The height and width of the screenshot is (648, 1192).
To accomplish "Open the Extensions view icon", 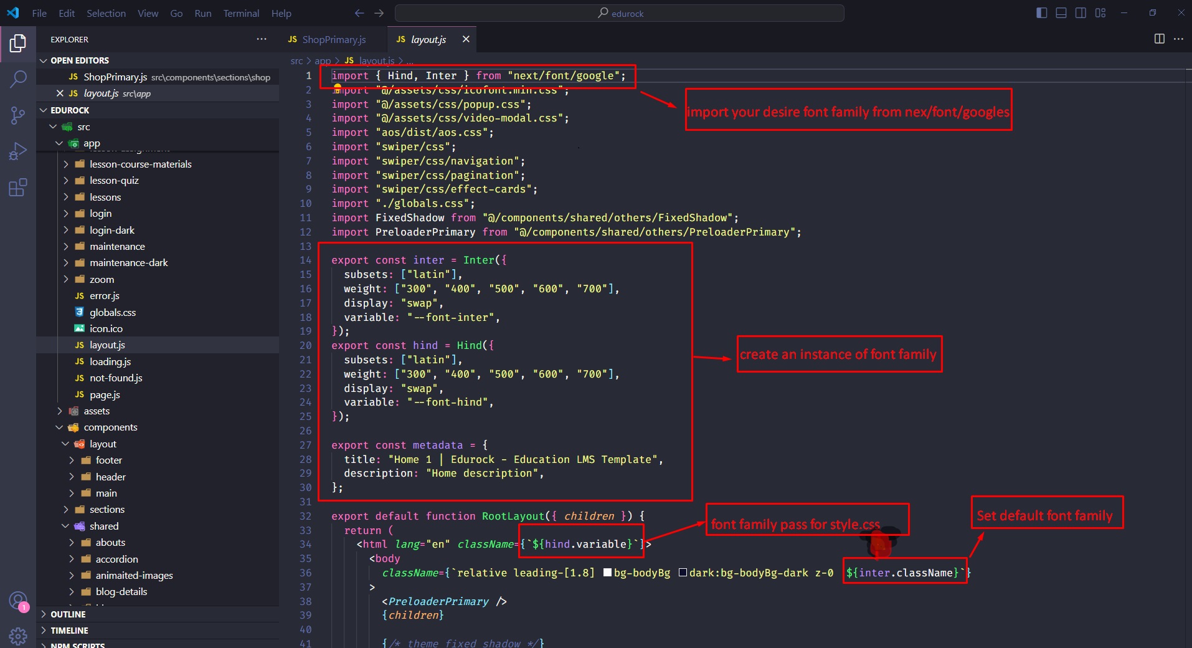I will [x=18, y=188].
